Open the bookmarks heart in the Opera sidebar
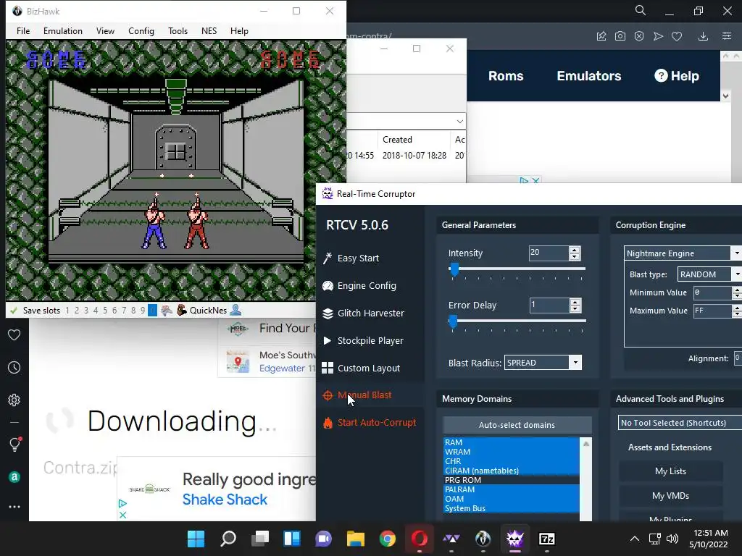Viewport: 742px width, 556px height. pyautogui.click(x=14, y=334)
